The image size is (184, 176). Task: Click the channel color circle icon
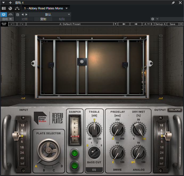pyautogui.click(x=10, y=8)
